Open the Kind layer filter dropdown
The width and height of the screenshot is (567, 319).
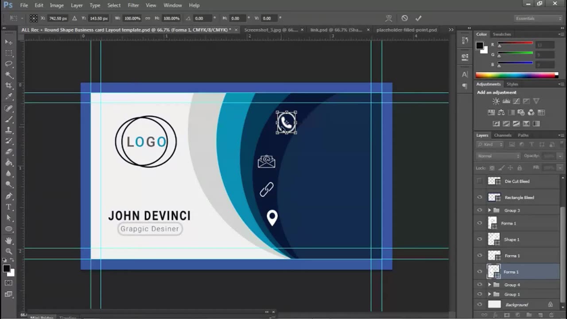click(490, 144)
